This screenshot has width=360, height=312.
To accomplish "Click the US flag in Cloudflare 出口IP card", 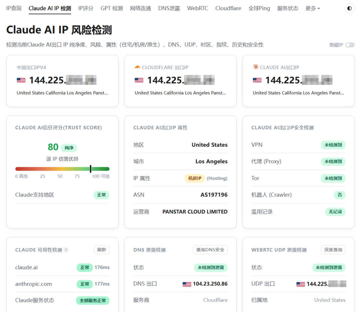I will pyautogui.click(x=139, y=80).
